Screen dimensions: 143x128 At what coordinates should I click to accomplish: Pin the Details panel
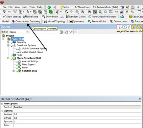140,99
